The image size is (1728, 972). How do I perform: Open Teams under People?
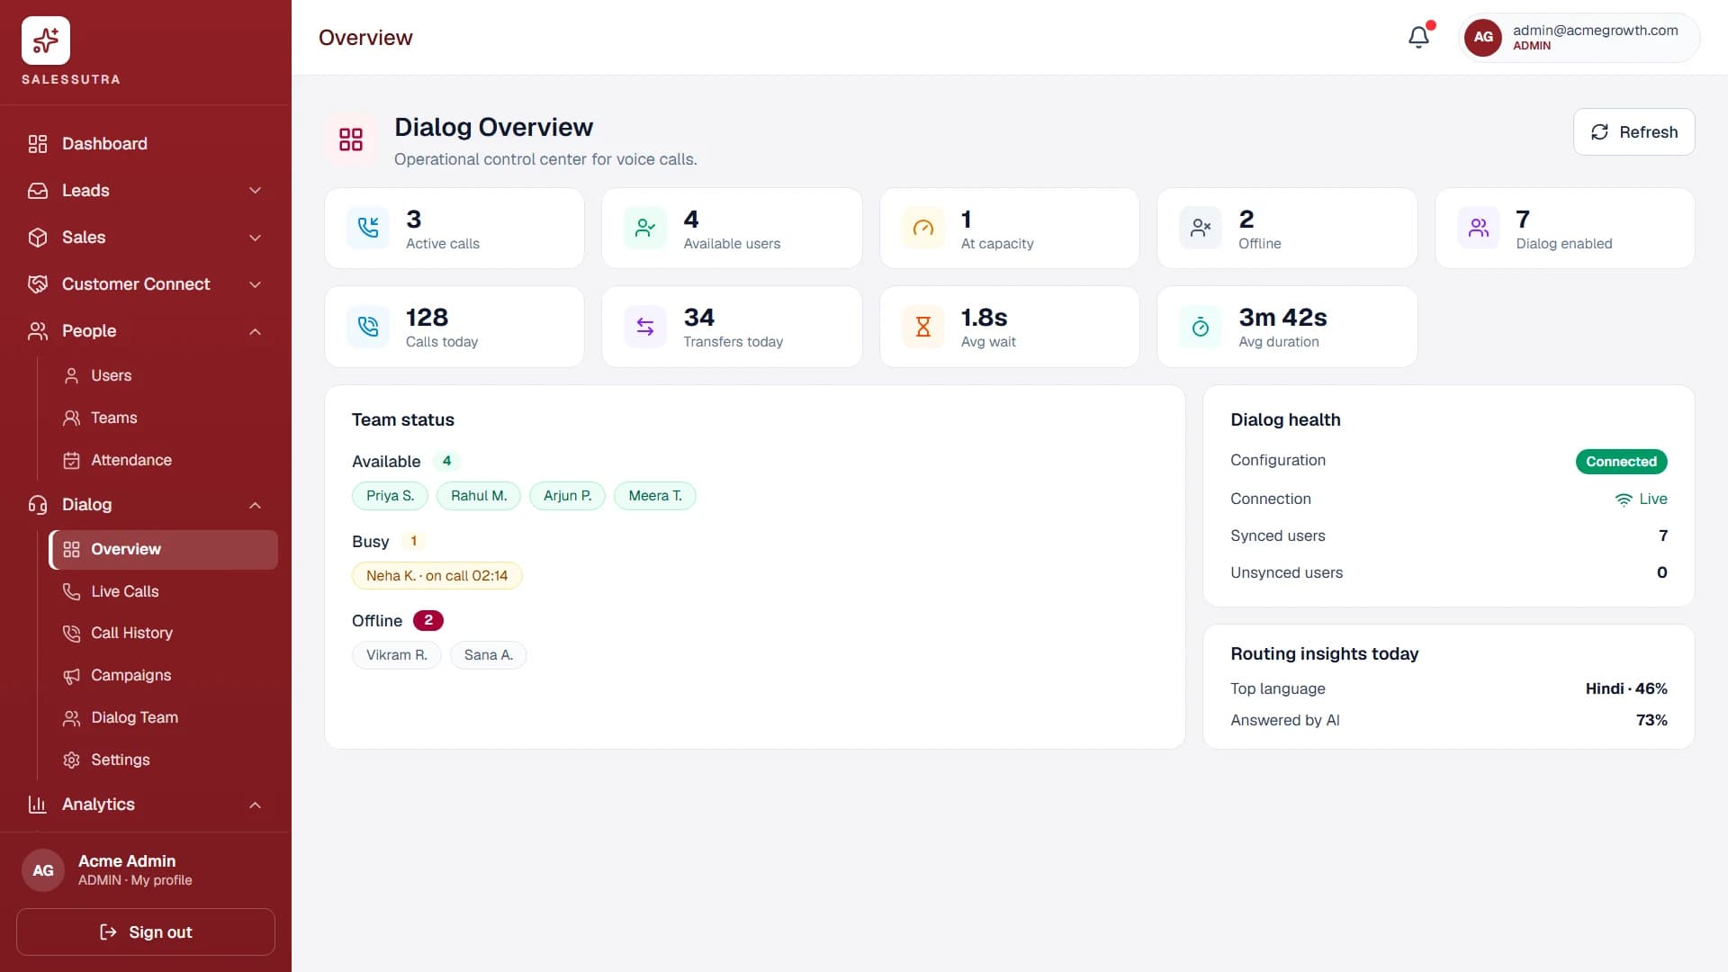[163, 418]
